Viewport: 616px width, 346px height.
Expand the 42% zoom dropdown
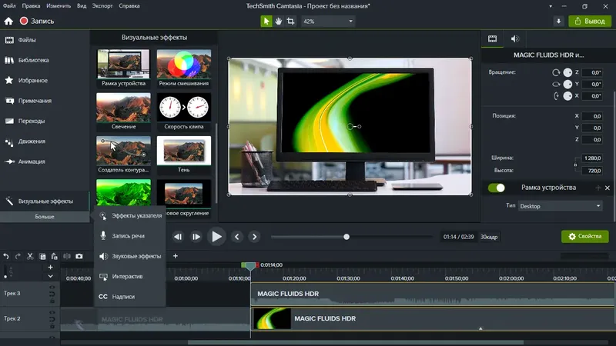coord(328,22)
